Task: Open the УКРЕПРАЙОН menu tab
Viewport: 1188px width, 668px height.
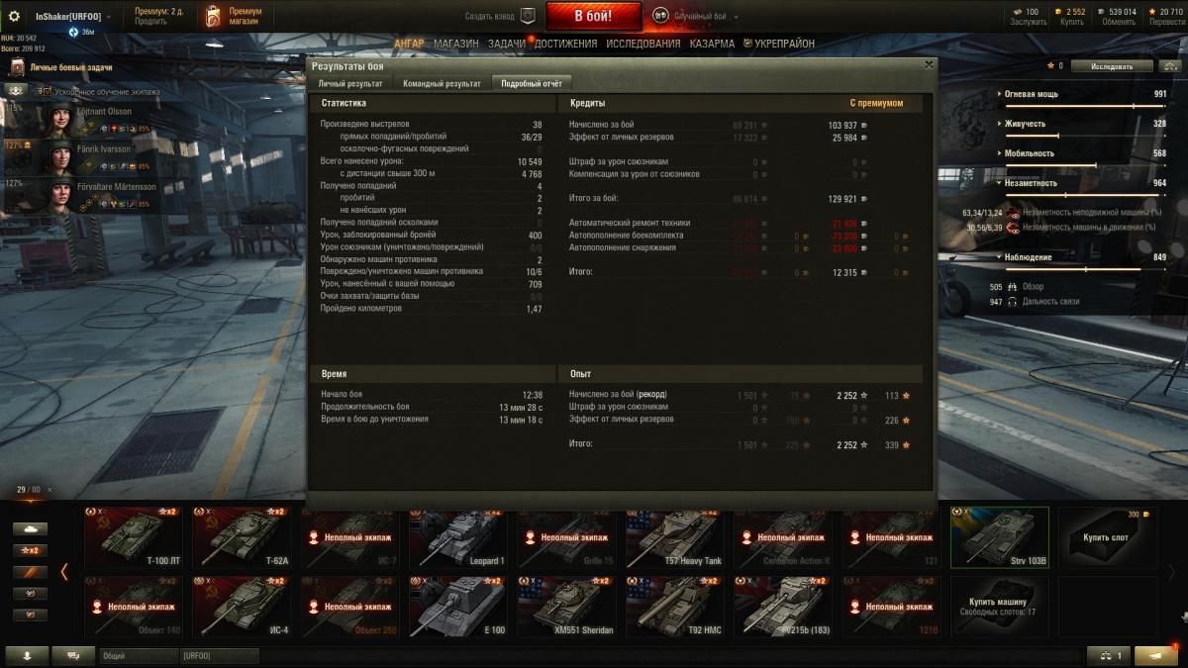Action: (x=778, y=44)
